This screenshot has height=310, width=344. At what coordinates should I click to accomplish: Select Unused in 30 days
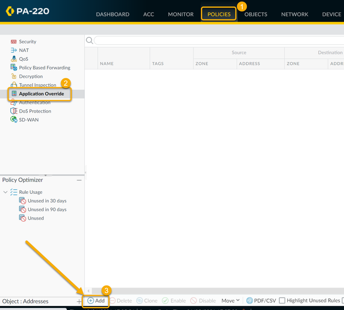(47, 201)
